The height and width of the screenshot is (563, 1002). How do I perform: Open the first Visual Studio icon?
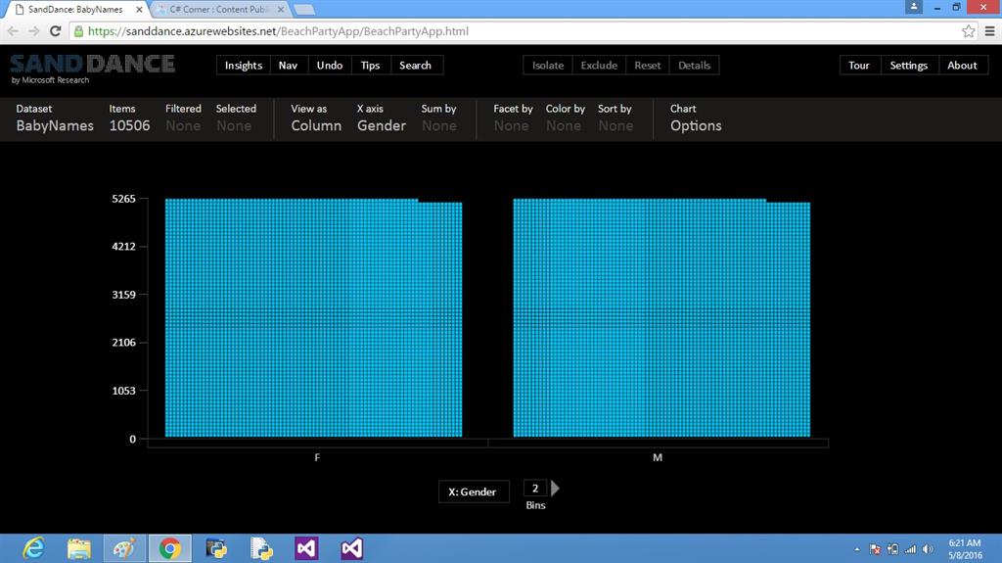[306, 548]
